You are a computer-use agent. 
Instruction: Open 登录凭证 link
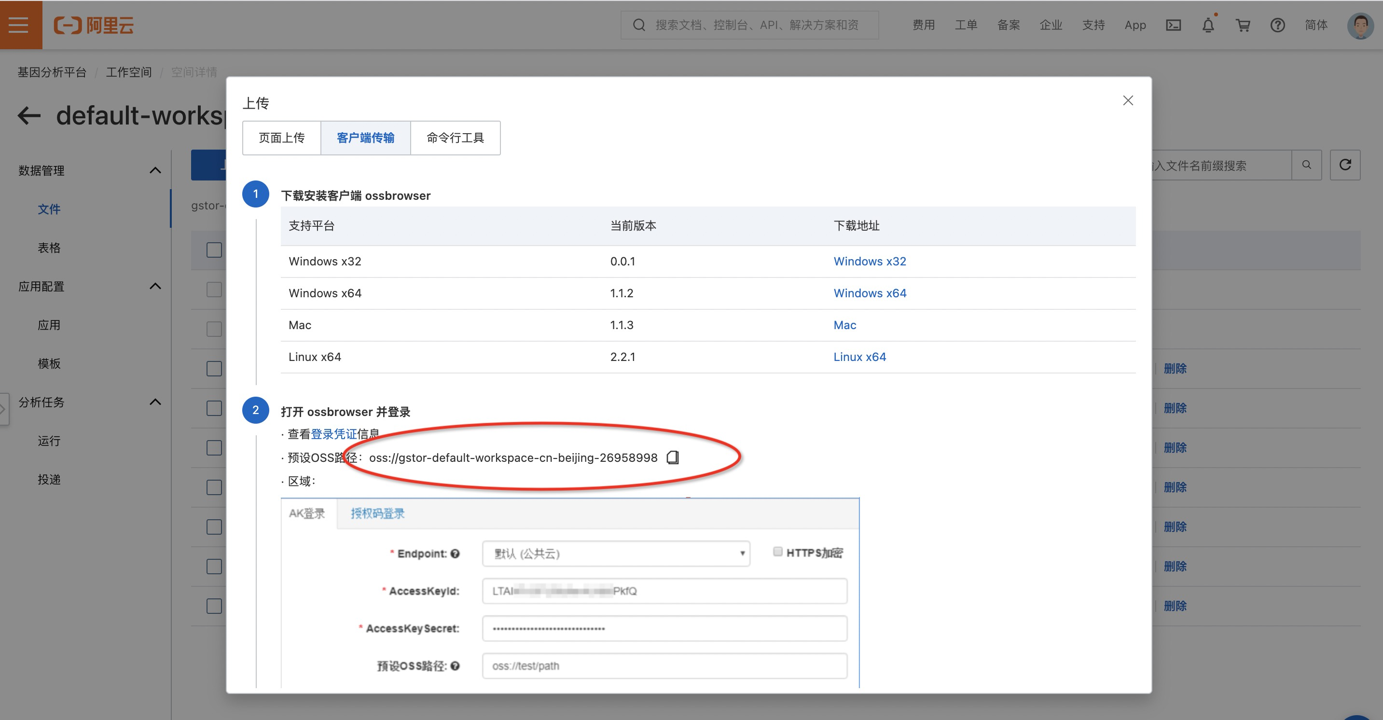point(334,434)
